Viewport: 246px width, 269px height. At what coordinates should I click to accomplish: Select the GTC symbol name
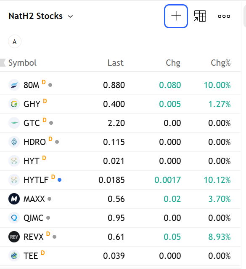[32, 123]
